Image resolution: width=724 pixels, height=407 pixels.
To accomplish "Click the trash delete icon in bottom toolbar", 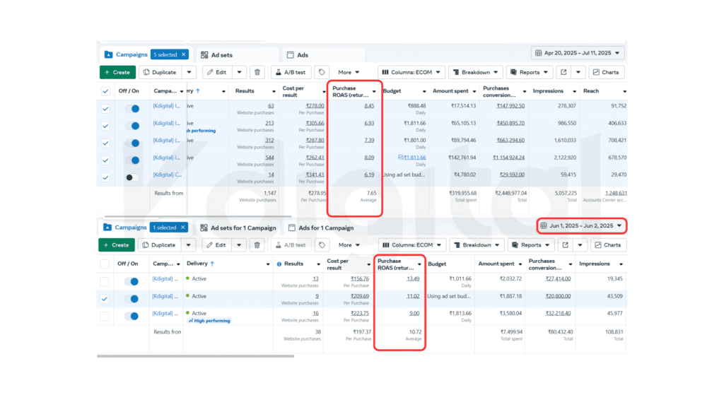I will (x=257, y=245).
